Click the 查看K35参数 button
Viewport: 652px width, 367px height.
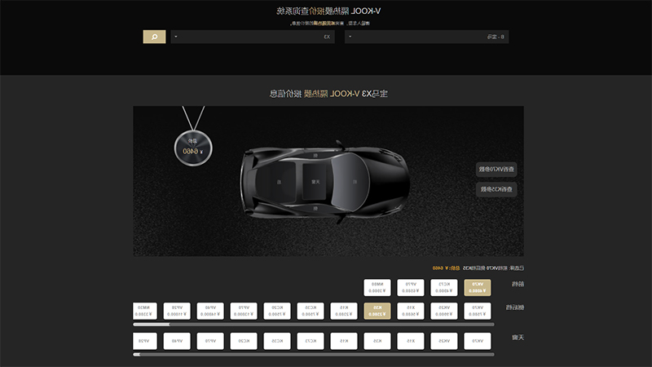tap(496, 189)
